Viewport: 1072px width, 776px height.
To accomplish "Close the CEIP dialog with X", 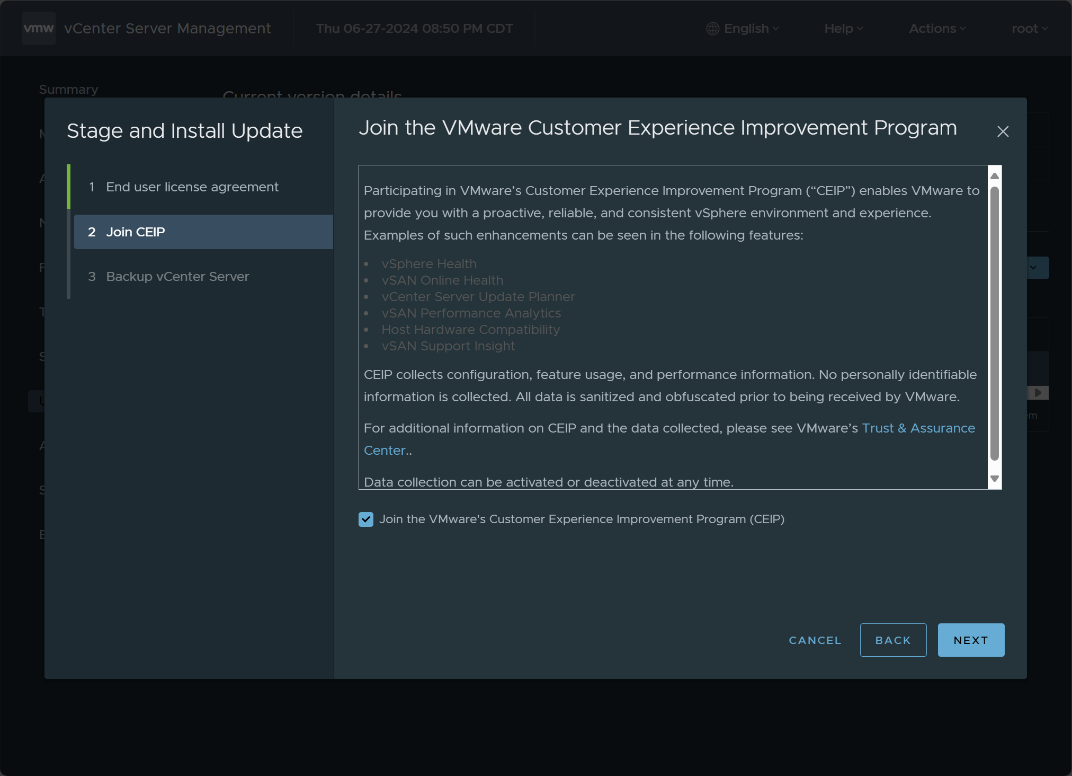I will coord(1003,131).
